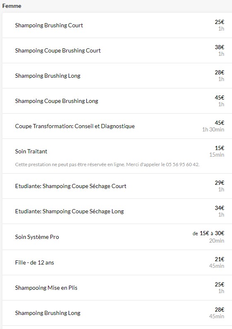Click the 21€ price label

tap(220, 259)
